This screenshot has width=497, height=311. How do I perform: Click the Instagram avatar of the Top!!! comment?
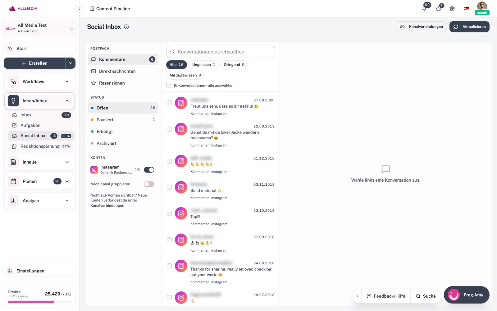pos(181,213)
